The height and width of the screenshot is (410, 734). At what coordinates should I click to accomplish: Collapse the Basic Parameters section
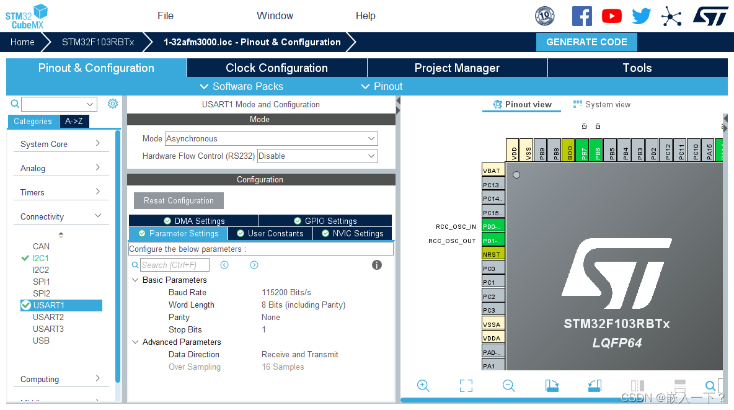(x=136, y=280)
